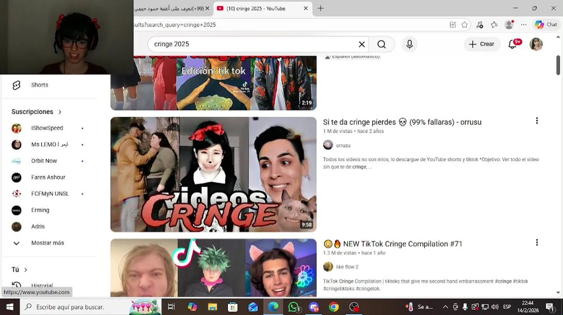This screenshot has height=315, width=563.
Task: Open Edge settings ellipsis menu
Action: pos(524,25)
